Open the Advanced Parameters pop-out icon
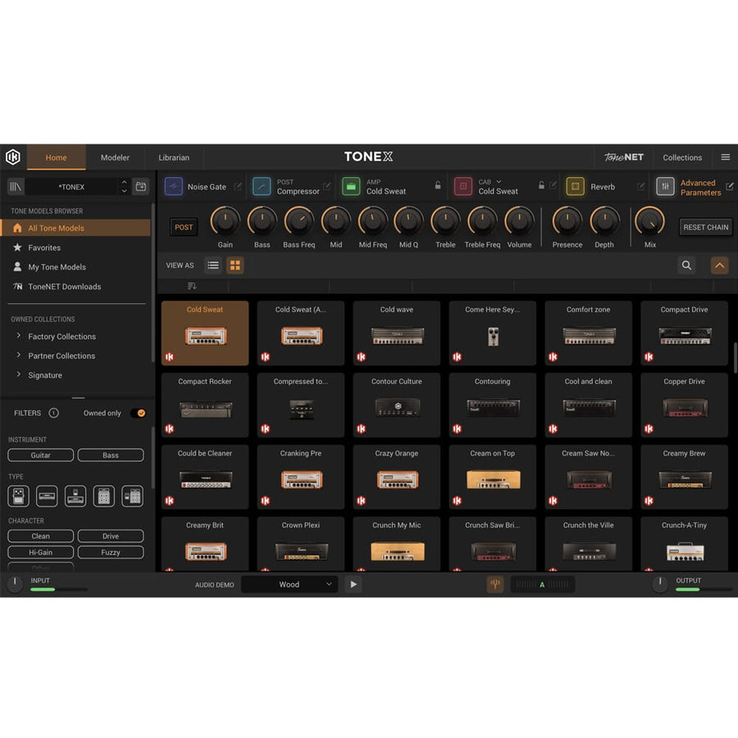 [730, 186]
